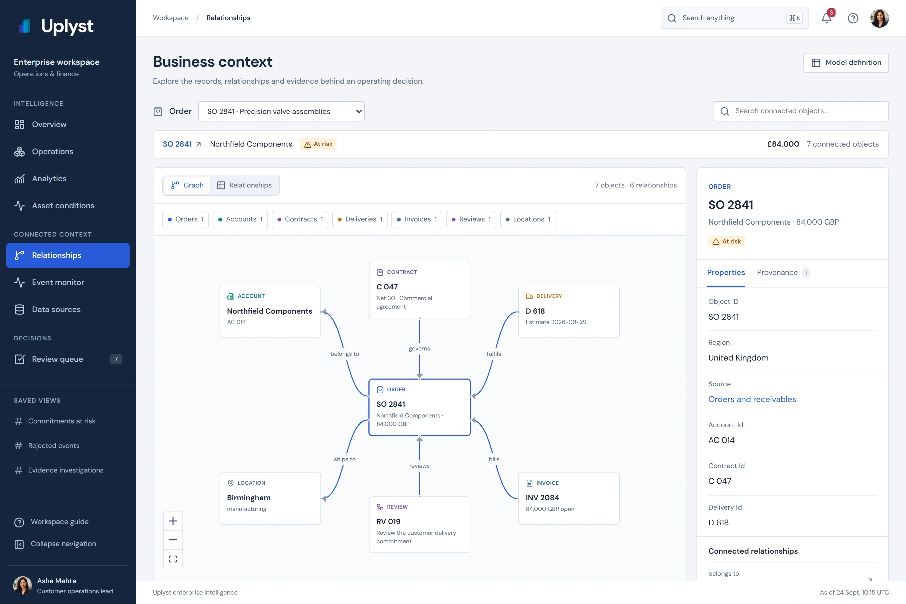Open Operations in sidebar
The height and width of the screenshot is (604, 906).
68,151
